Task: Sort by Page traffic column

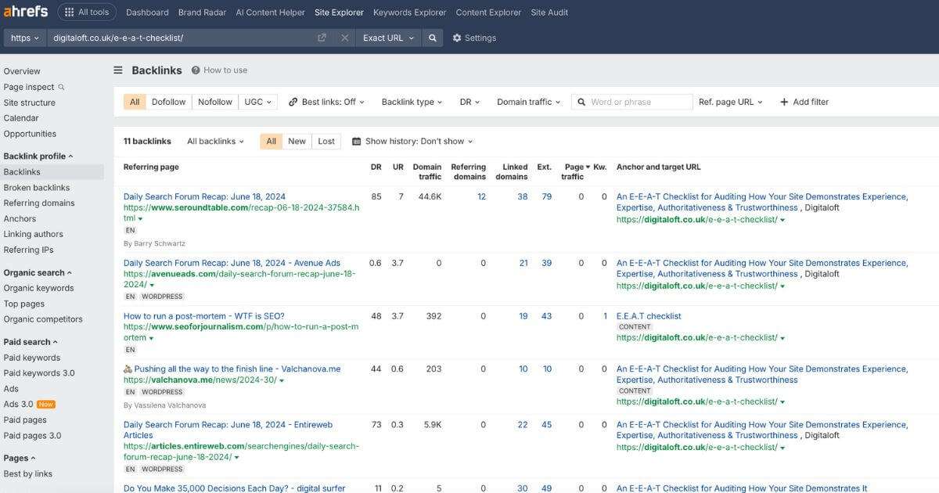Action: tap(574, 171)
